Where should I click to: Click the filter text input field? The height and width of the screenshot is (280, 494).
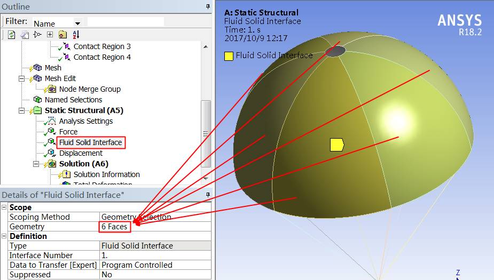[x=126, y=22]
